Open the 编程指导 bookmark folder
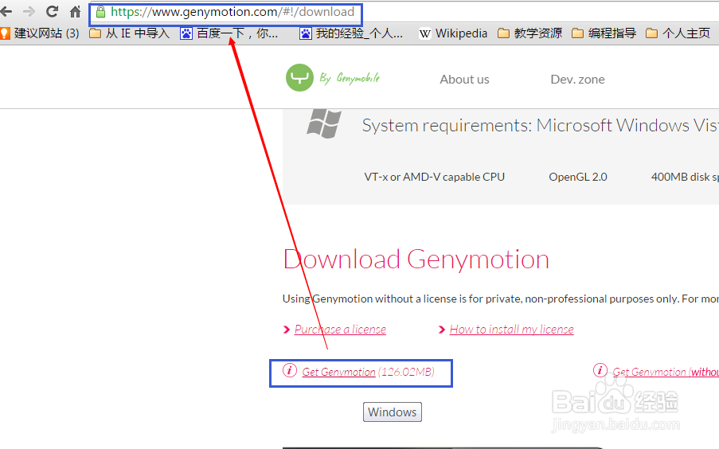This screenshot has width=719, height=449. pos(604,33)
